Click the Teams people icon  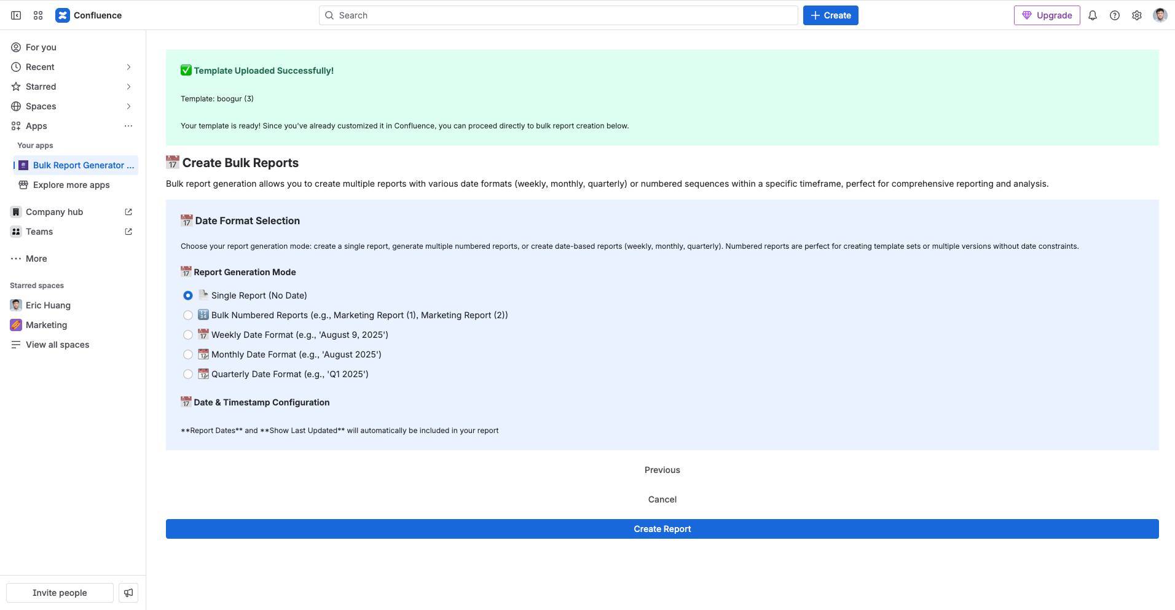coord(16,232)
